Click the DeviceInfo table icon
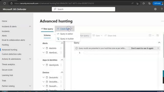This screenshot has height=92, width=164. coord(47,77)
